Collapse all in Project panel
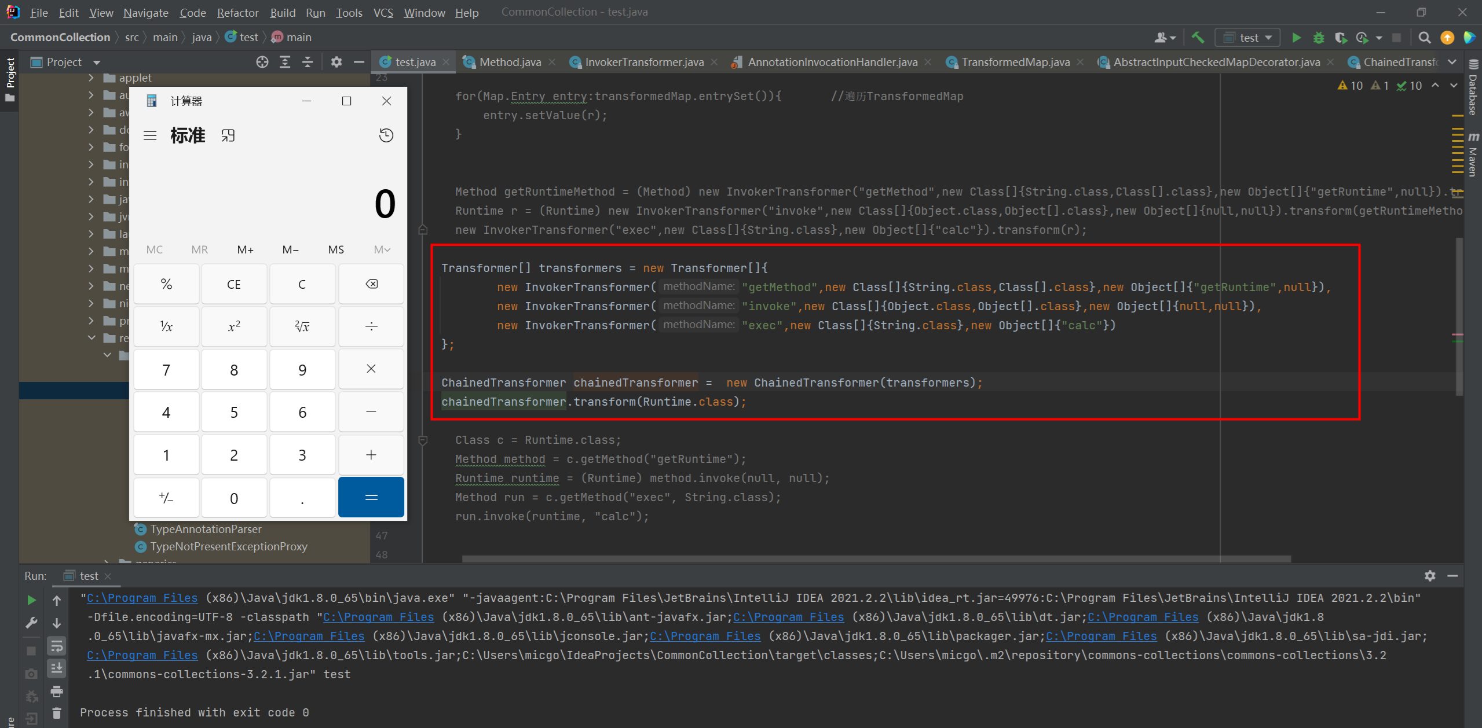The width and height of the screenshot is (1482, 728). pyautogui.click(x=308, y=62)
